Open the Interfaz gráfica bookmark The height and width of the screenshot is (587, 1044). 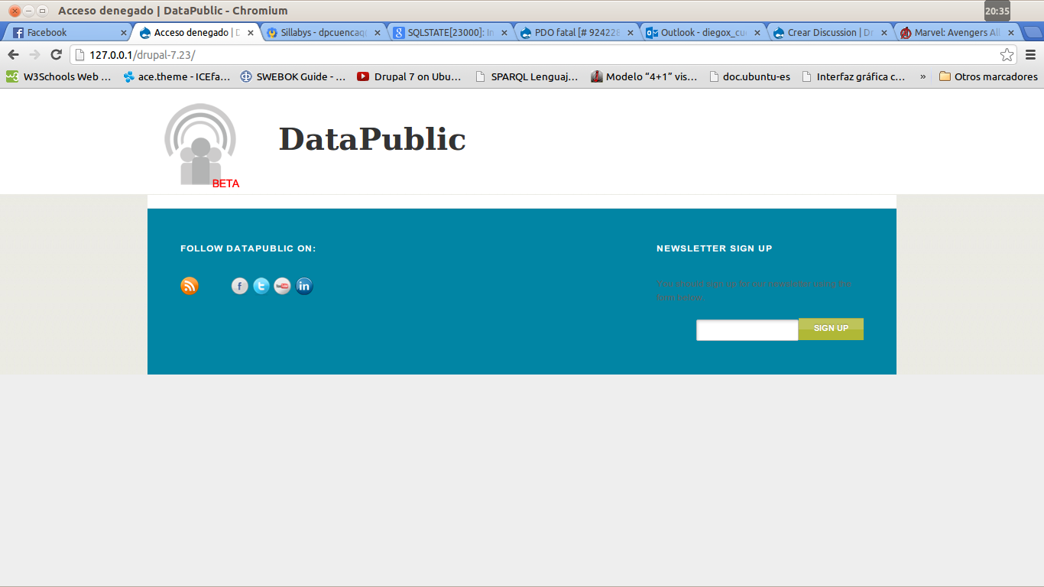pyautogui.click(x=854, y=76)
